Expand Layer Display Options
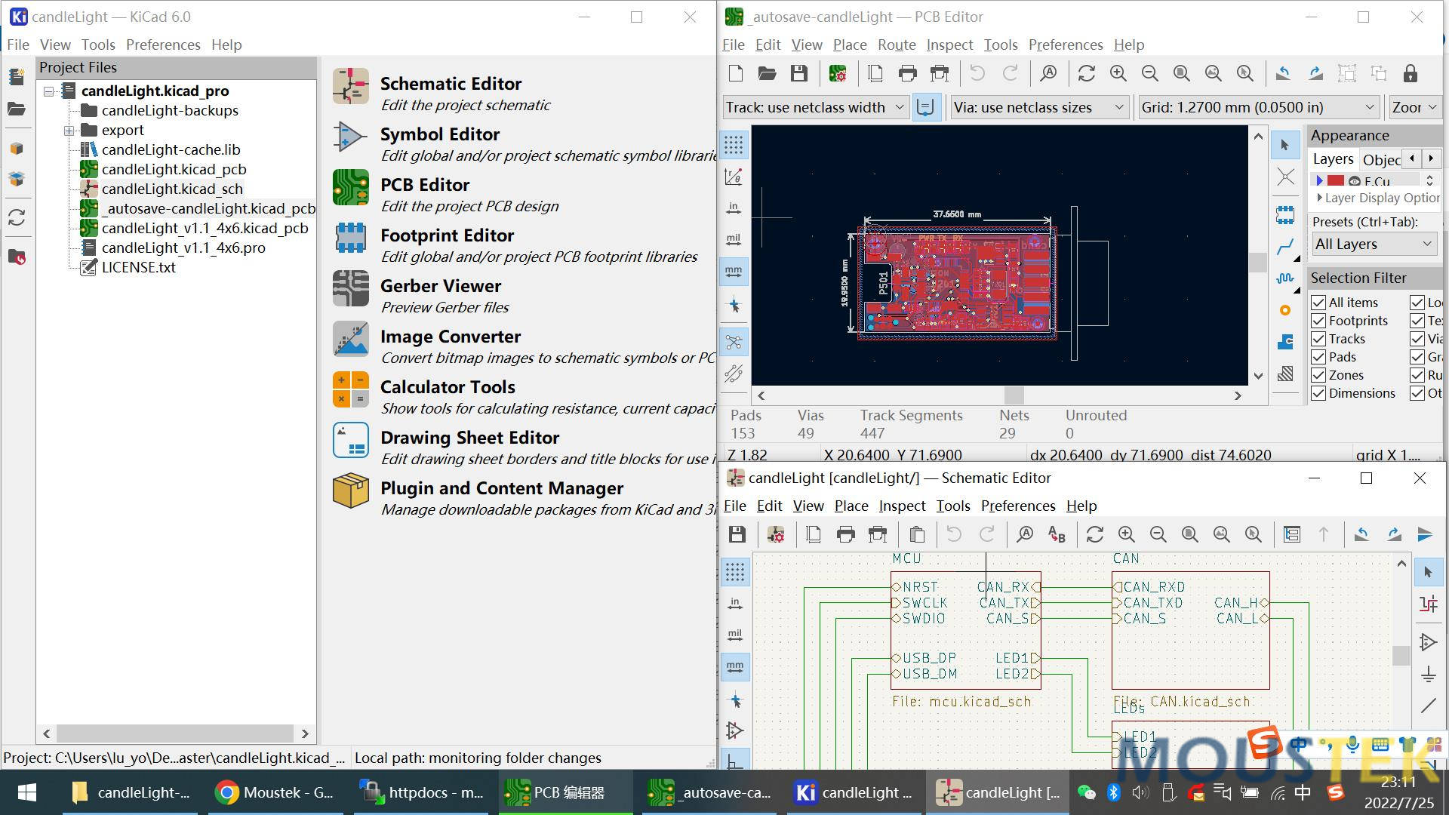This screenshot has width=1449, height=815. (1320, 198)
